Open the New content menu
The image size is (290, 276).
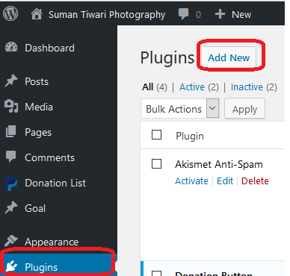pyautogui.click(x=241, y=14)
